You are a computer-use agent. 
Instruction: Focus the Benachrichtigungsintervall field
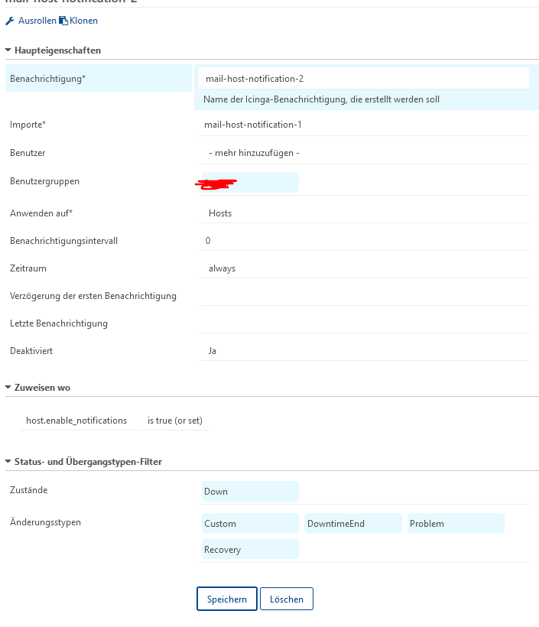pyautogui.click(x=364, y=241)
